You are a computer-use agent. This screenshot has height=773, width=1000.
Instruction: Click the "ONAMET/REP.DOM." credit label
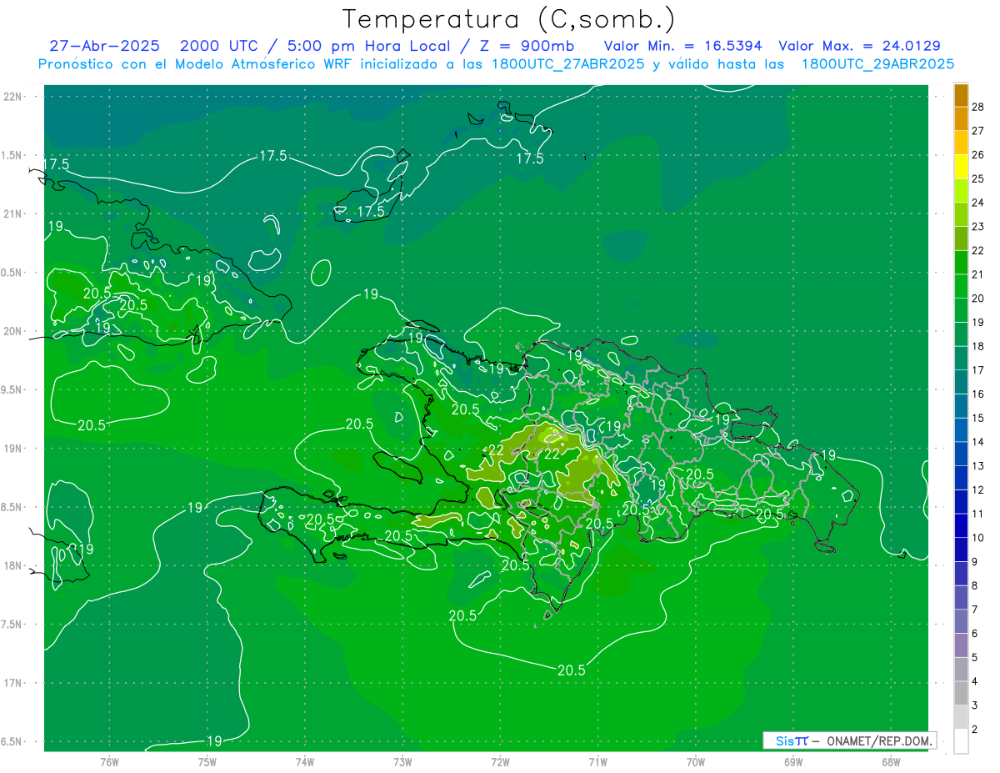tap(878, 740)
